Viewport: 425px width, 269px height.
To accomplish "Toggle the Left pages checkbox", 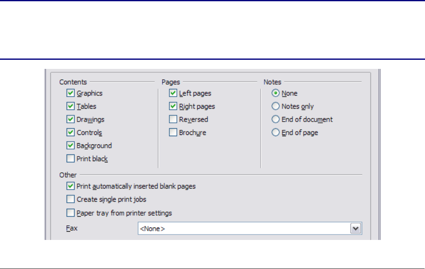I will pos(173,93).
